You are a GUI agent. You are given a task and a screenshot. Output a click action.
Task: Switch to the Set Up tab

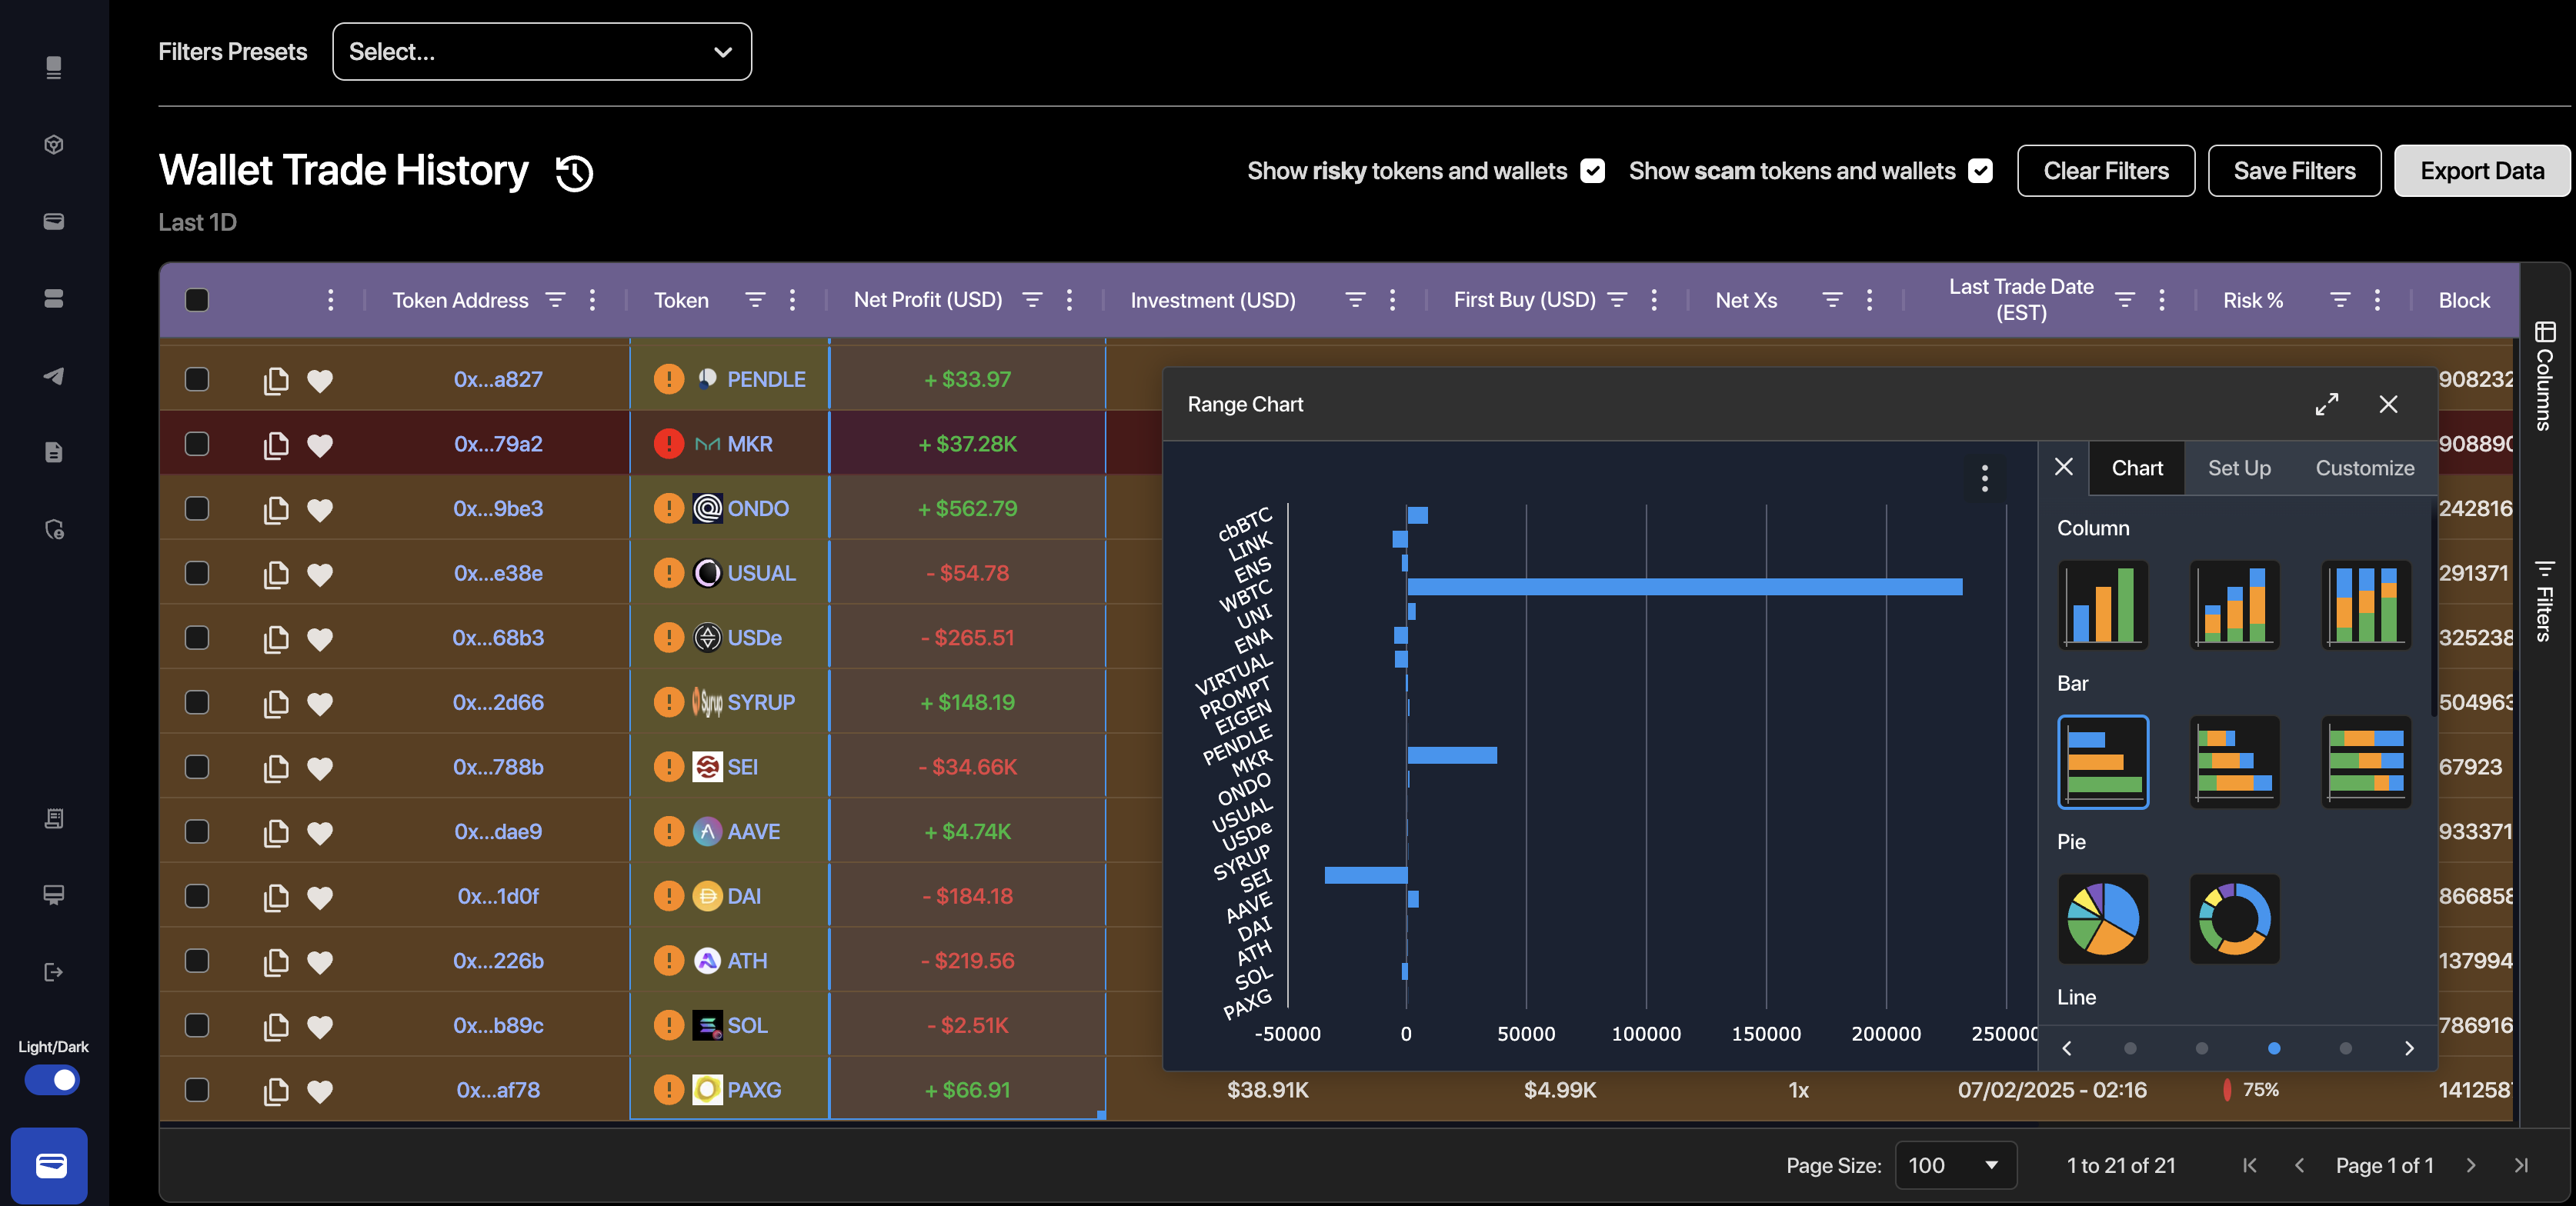coord(2239,468)
